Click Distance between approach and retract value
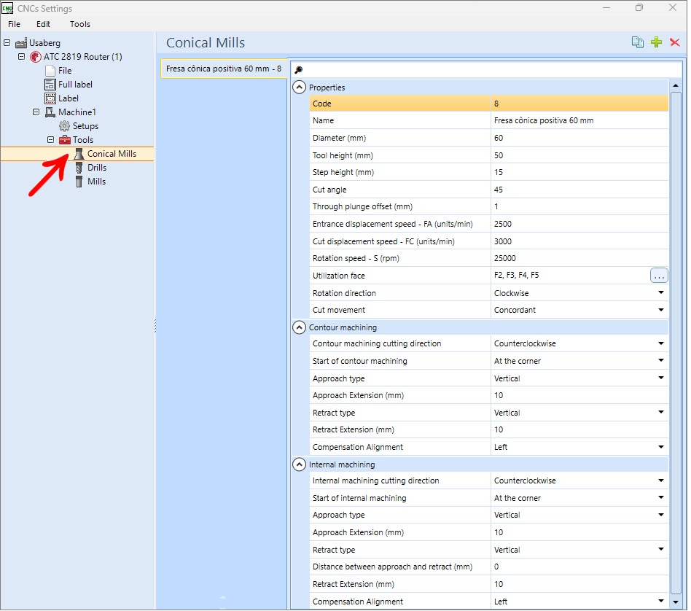691x611 pixels. click(x=579, y=567)
